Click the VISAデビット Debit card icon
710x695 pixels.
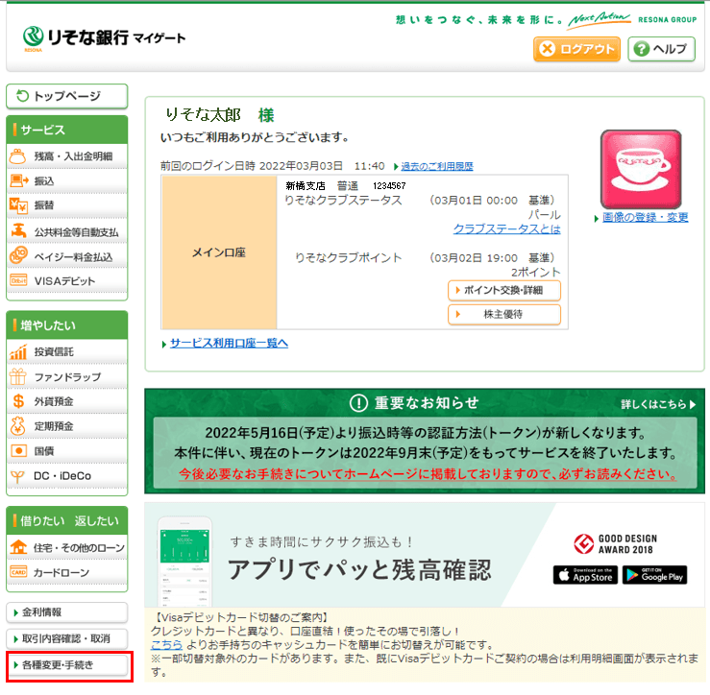click(18, 280)
